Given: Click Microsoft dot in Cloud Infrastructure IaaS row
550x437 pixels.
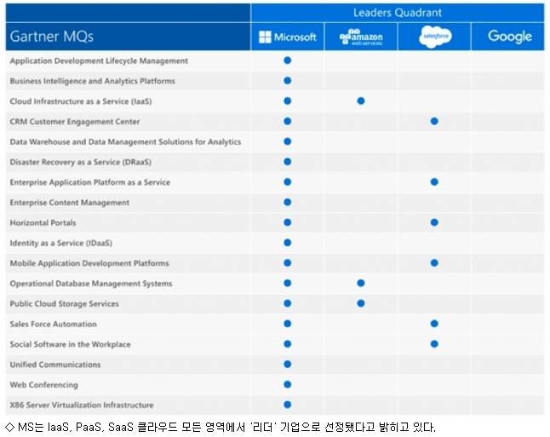Looking at the screenshot, I should point(288,101).
